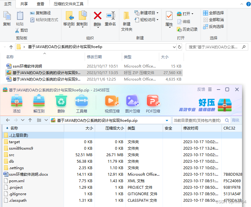Click the 解压到 (Extract to) icon
The height and width of the screenshot is (207, 251).
pos(39,102)
